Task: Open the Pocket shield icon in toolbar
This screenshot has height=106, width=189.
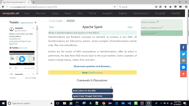Action: 180,7
